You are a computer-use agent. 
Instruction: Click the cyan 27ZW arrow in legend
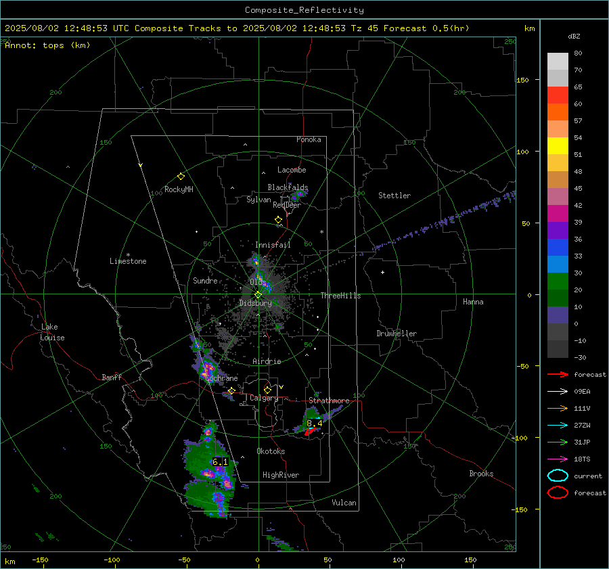[x=558, y=426]
